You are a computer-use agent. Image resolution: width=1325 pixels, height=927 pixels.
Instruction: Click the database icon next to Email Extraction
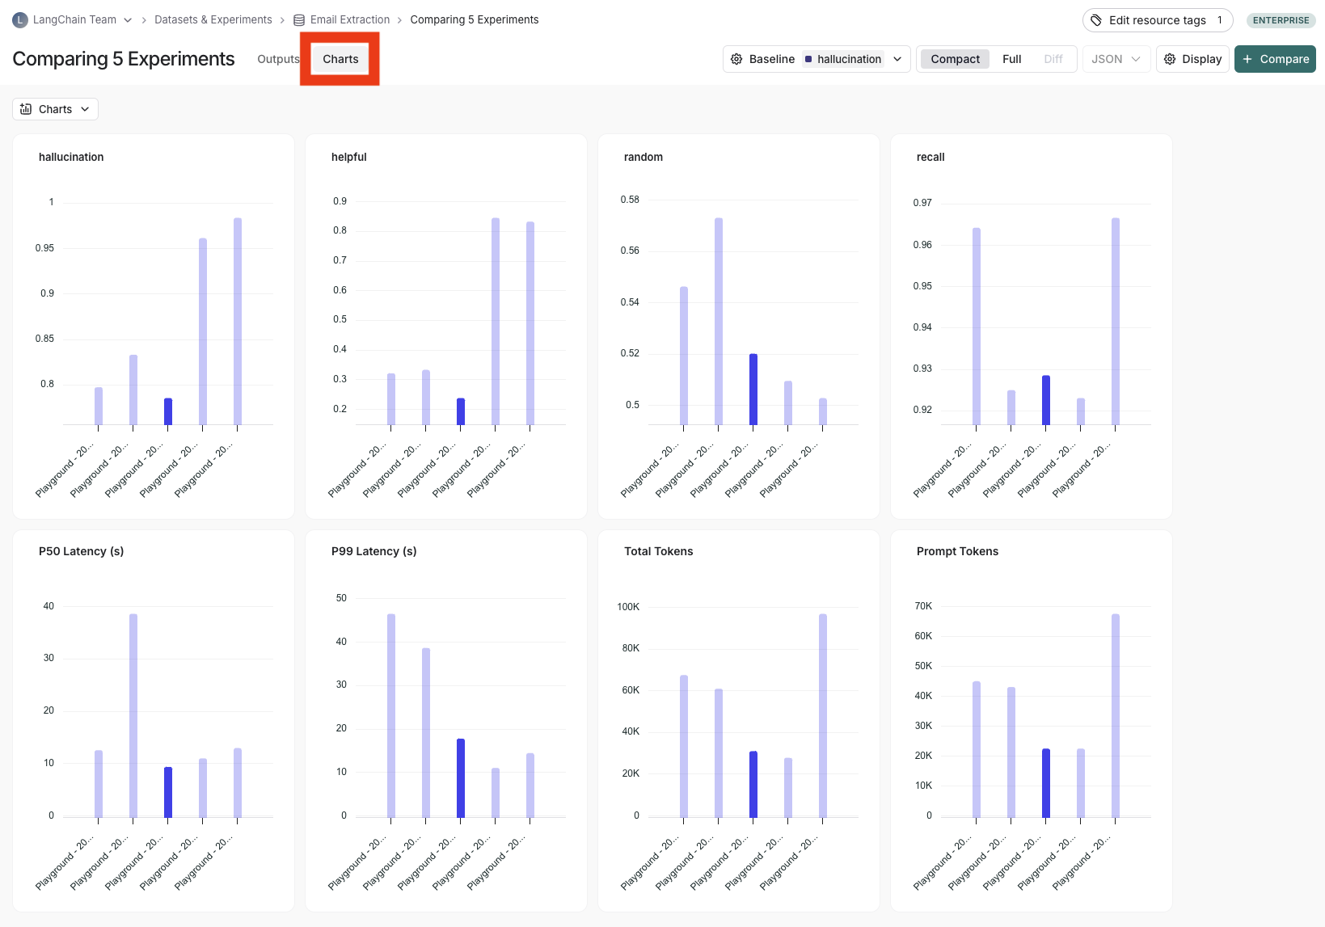point(298,19)
